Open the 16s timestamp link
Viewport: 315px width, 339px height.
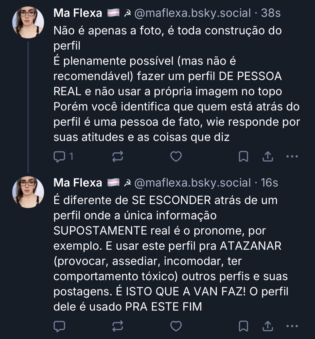tap(269, 183)
